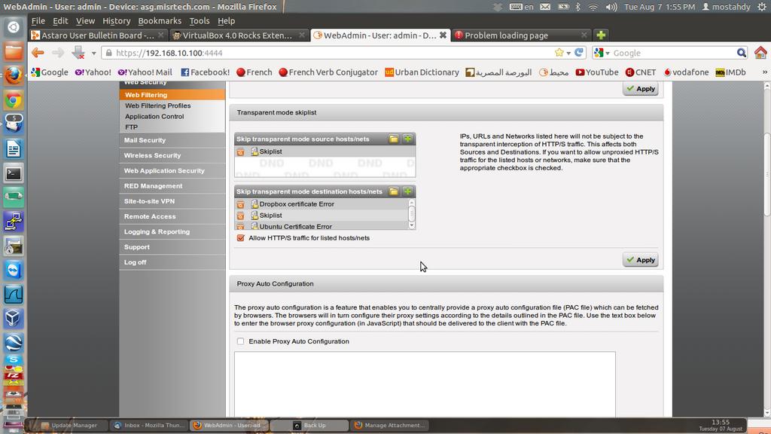Image resolution: width=771 pixels, height=434 pixels.
Task: Open the Files manager in the launcher
Action: pyautogui.click(x=14, y=51)
